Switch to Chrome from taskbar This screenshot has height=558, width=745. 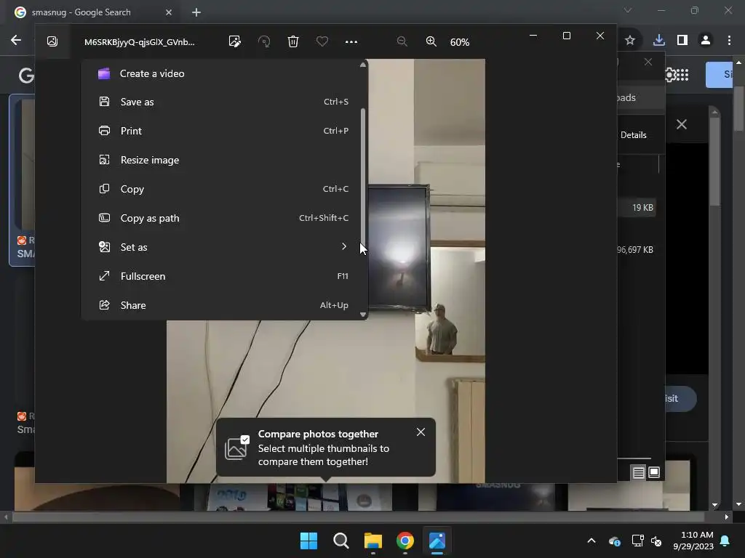click(x=405, y=541)
